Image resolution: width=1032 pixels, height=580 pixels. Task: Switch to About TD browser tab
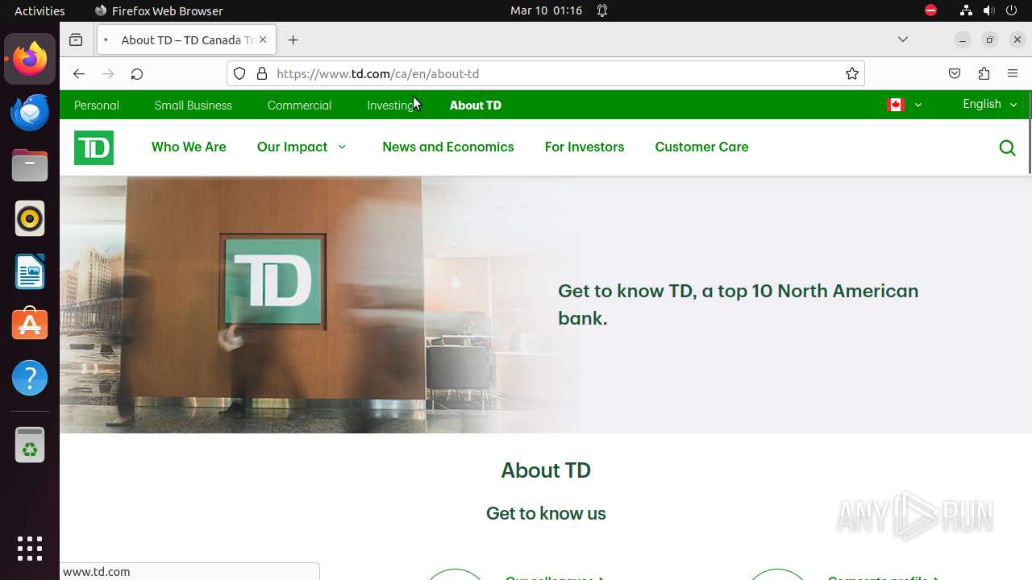point(186,39)
